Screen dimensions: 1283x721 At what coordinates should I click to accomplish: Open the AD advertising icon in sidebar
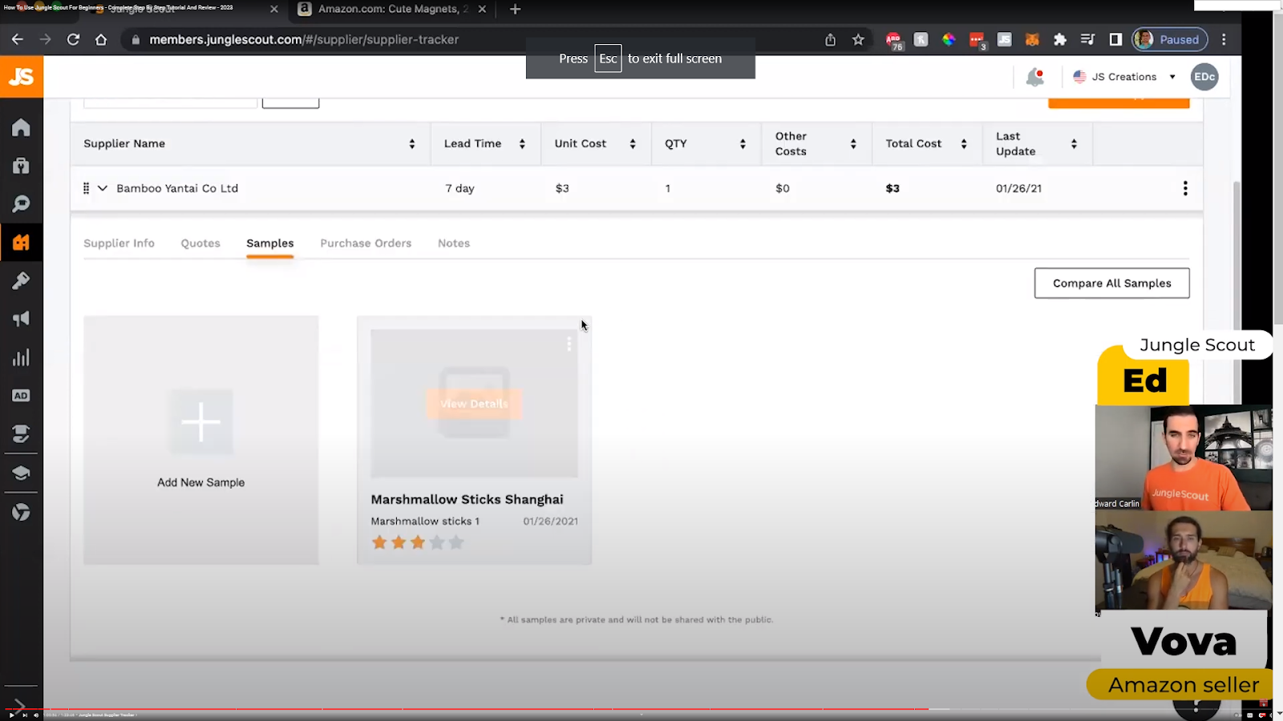click(x=22, y=396)
